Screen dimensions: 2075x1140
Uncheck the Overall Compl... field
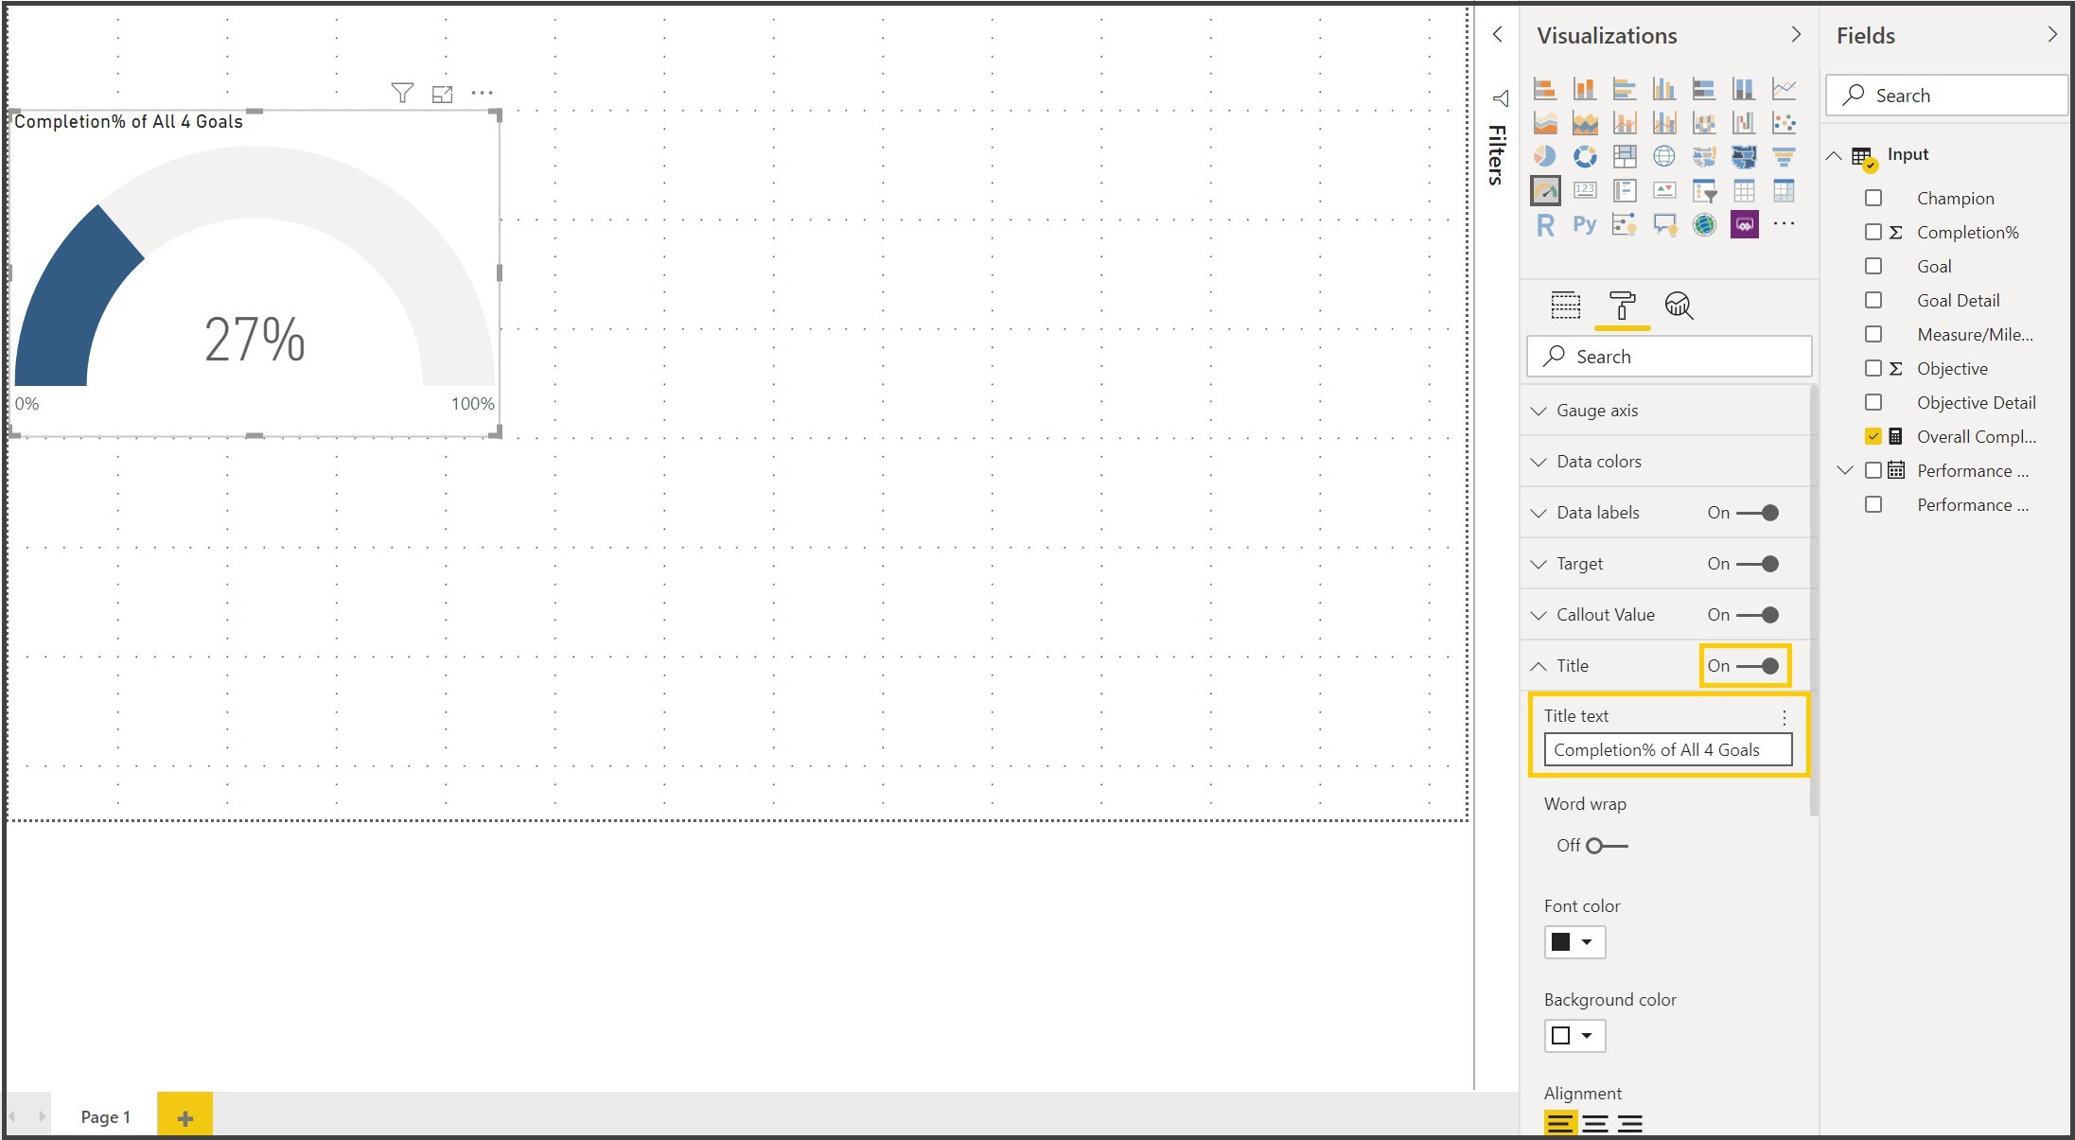pos(1873,436)
